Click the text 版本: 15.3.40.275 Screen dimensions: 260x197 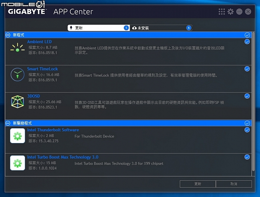coord(43,141)
